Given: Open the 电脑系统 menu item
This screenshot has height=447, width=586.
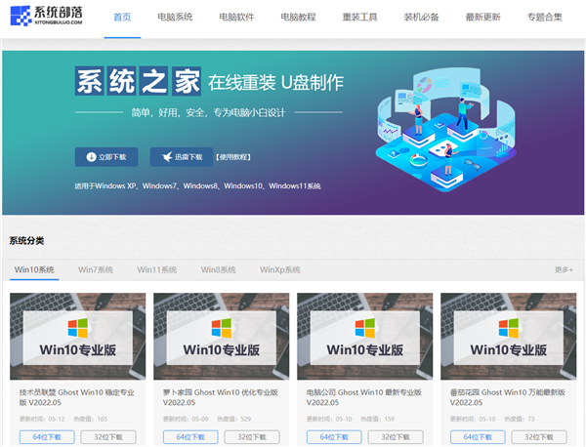Looking at the screenshot, I should tap(175, 18).
